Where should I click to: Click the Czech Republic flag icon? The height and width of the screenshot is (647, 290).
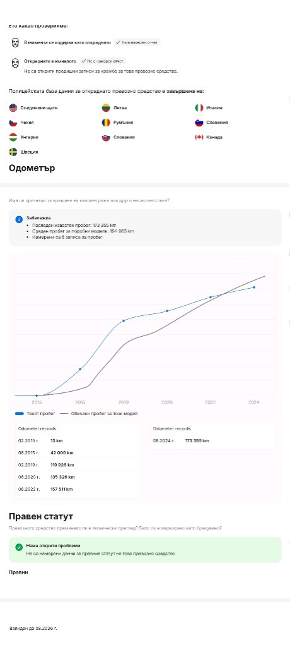point(13,123)
